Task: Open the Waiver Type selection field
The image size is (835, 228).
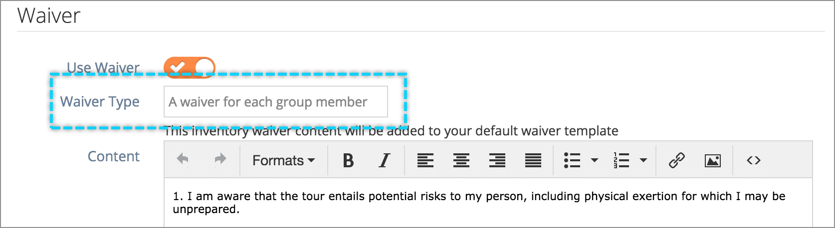Action: click(x=276, y=102)
